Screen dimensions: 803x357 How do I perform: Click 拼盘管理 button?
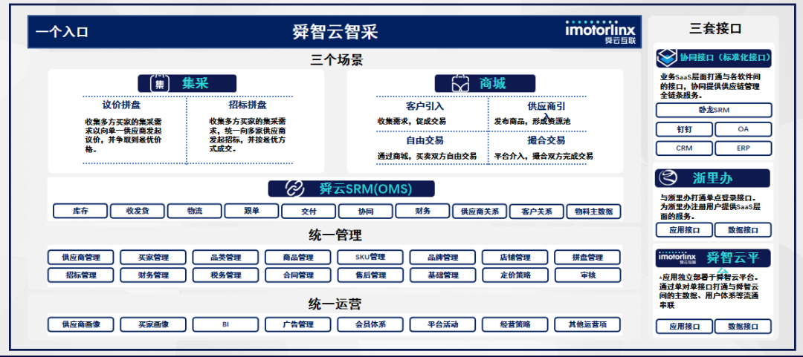pos(587,258)
